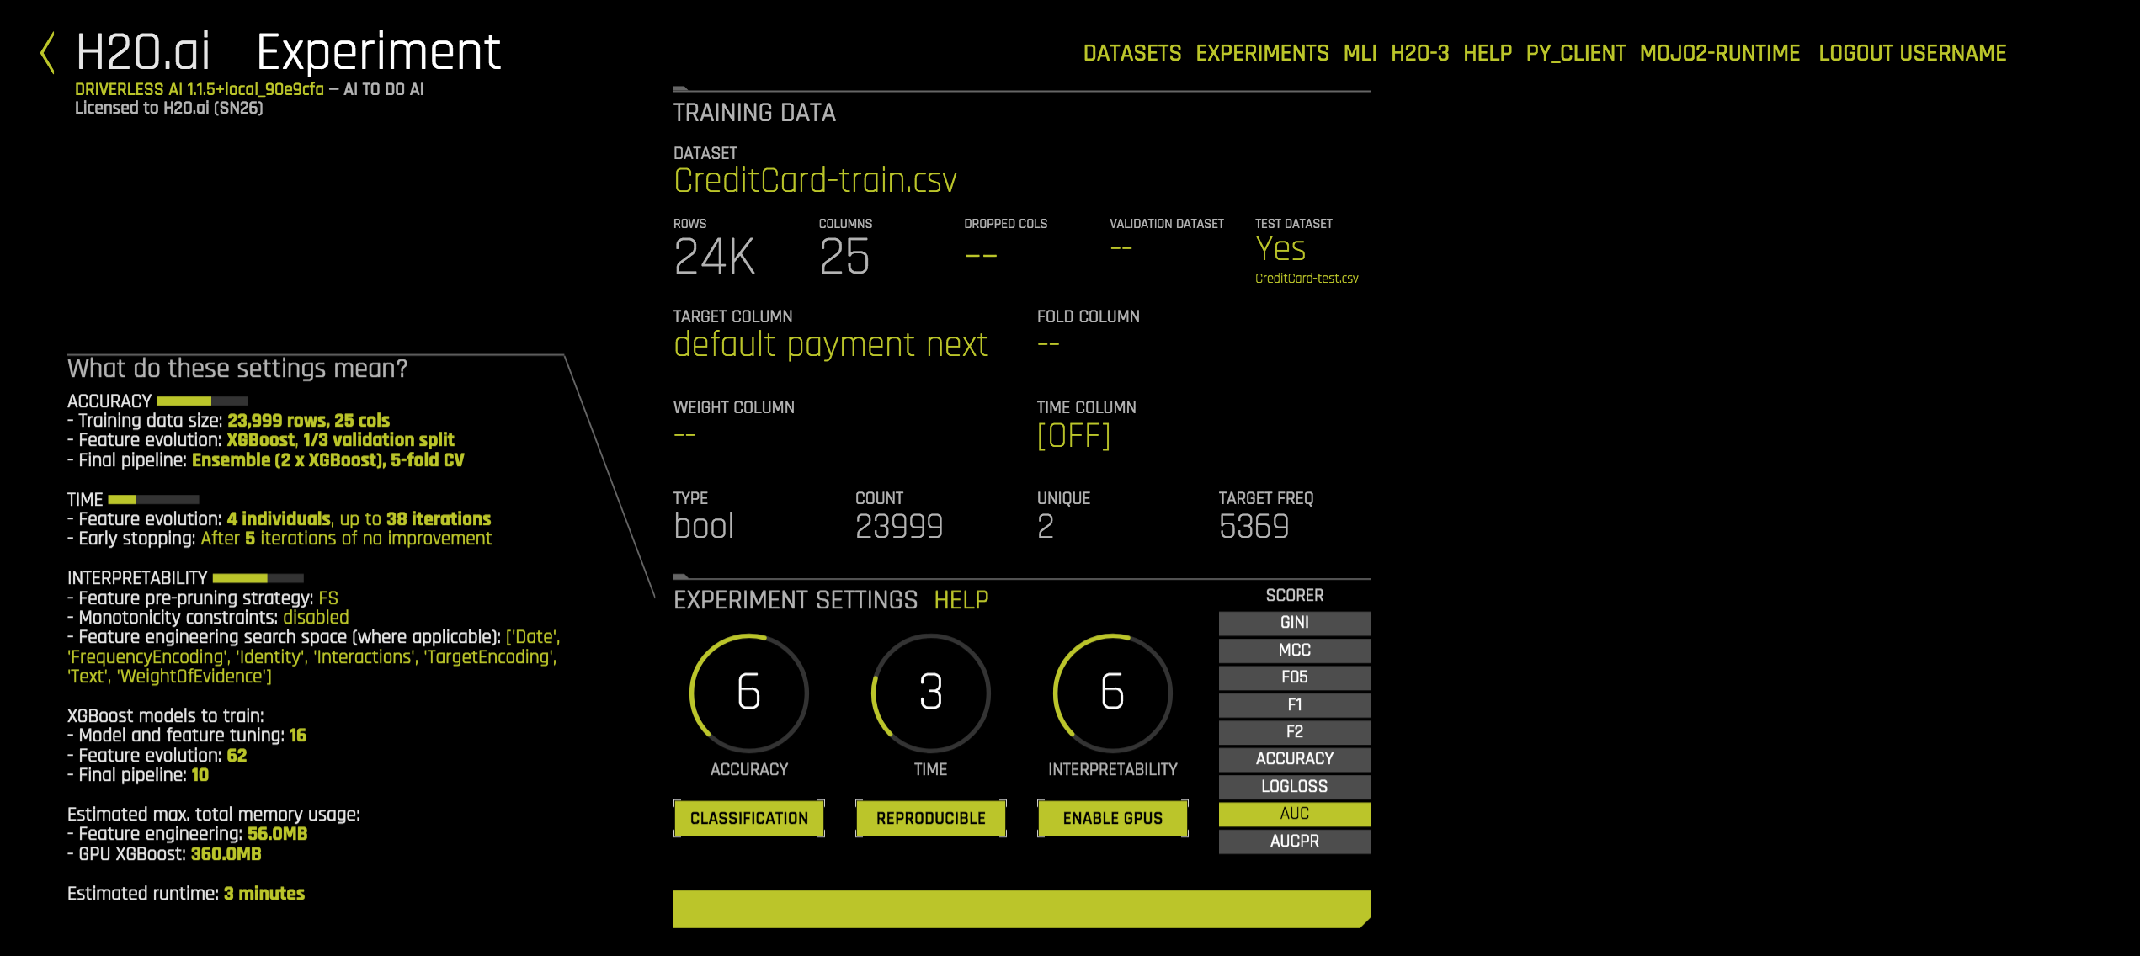Viewport: 2140px width, 956px height.
Task: Click the Test Dataset Yes value
Action: (1280, 249)
